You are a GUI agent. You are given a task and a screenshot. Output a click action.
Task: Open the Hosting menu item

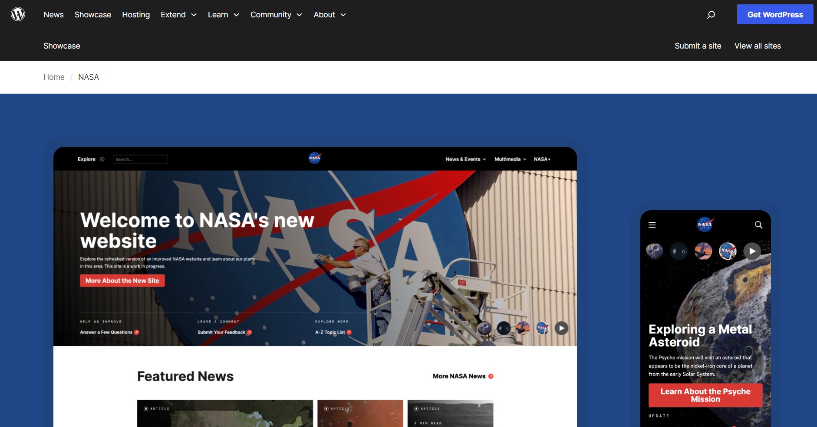[136, 15]
